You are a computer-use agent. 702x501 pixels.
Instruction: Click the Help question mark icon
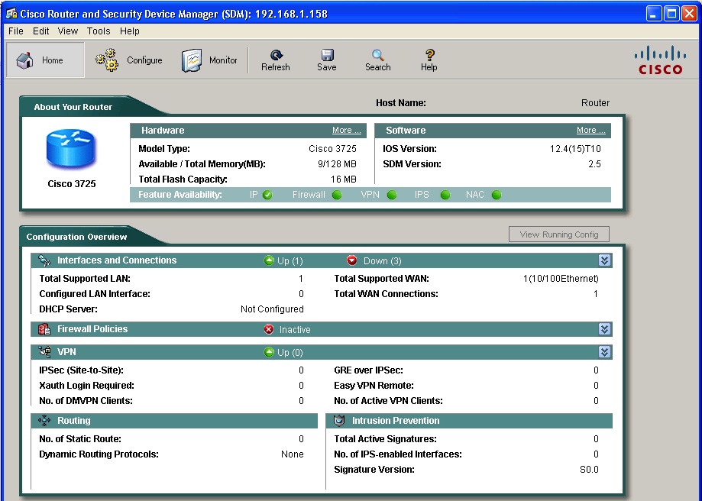click(429, 55)
